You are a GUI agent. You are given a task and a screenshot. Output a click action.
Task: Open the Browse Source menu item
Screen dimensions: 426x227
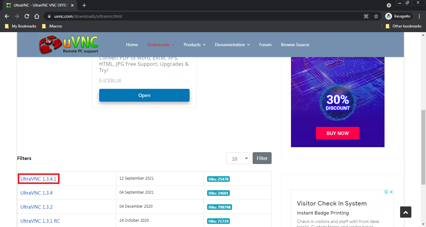coord(295,45)
